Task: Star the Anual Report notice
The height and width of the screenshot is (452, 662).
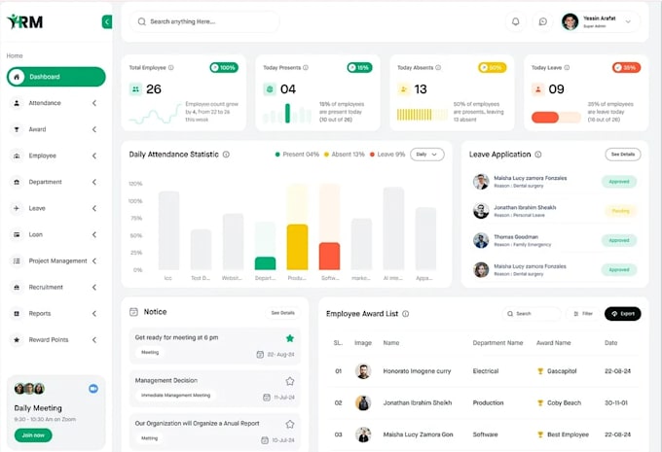Action: click(x=290, y=424)
